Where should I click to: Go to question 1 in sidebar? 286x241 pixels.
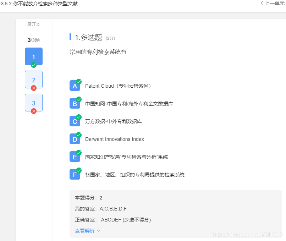pos(34,56)
